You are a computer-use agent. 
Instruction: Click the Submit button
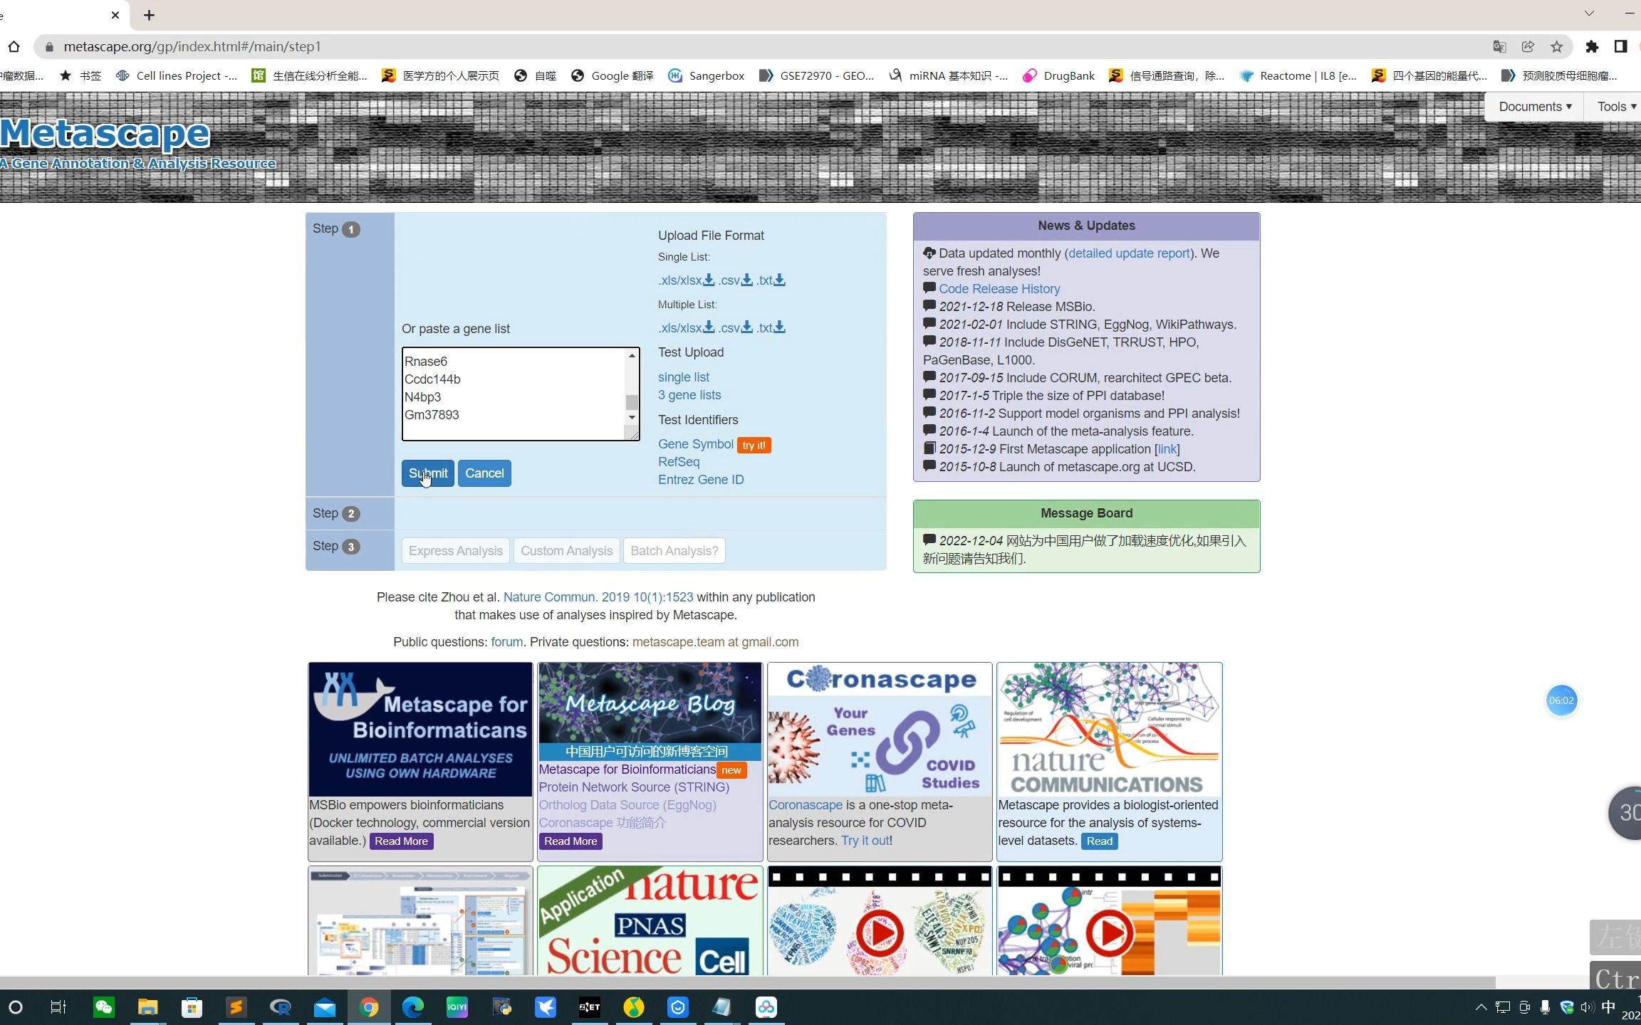427,473
